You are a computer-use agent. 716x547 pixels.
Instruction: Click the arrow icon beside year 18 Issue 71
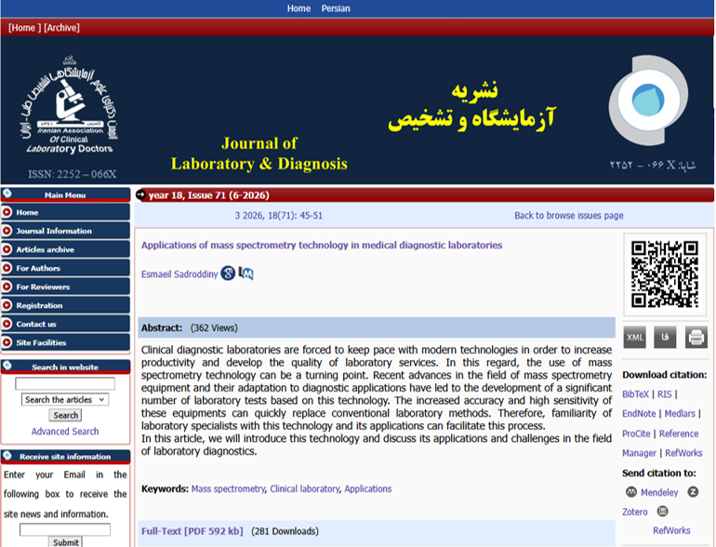click(141, 194)
